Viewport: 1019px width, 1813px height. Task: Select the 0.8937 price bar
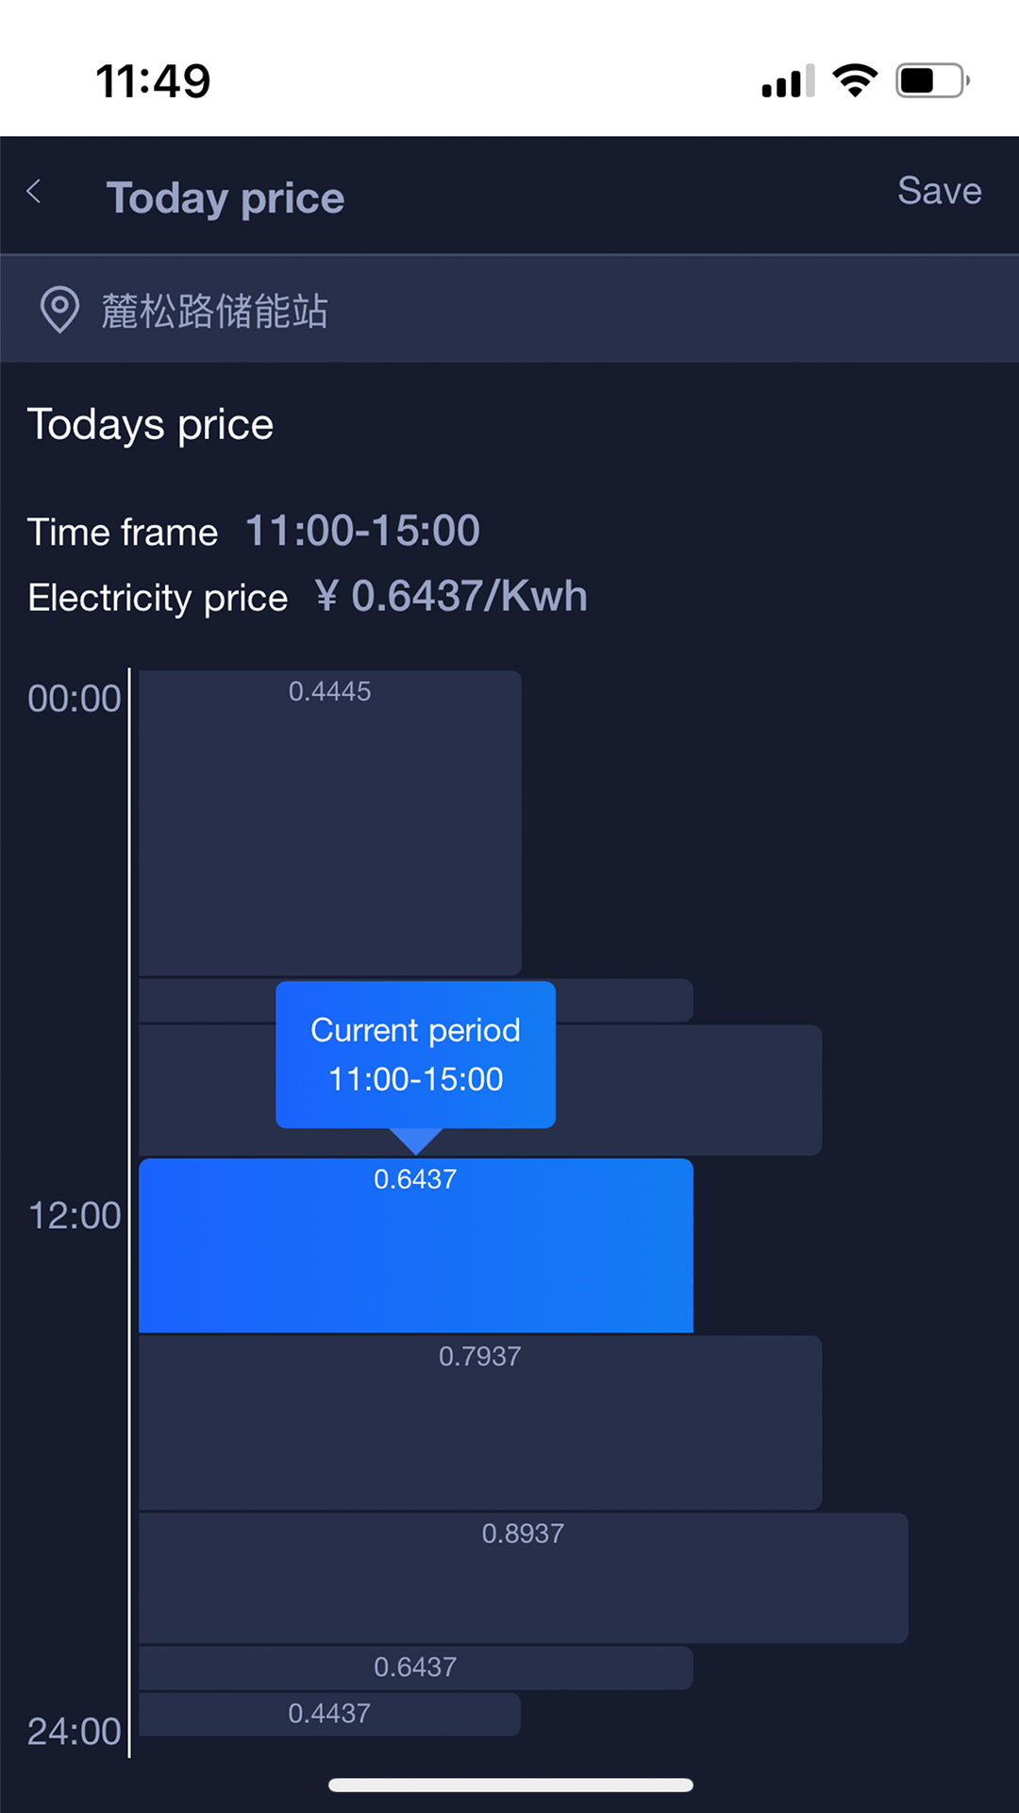[x=523, y=1577]
